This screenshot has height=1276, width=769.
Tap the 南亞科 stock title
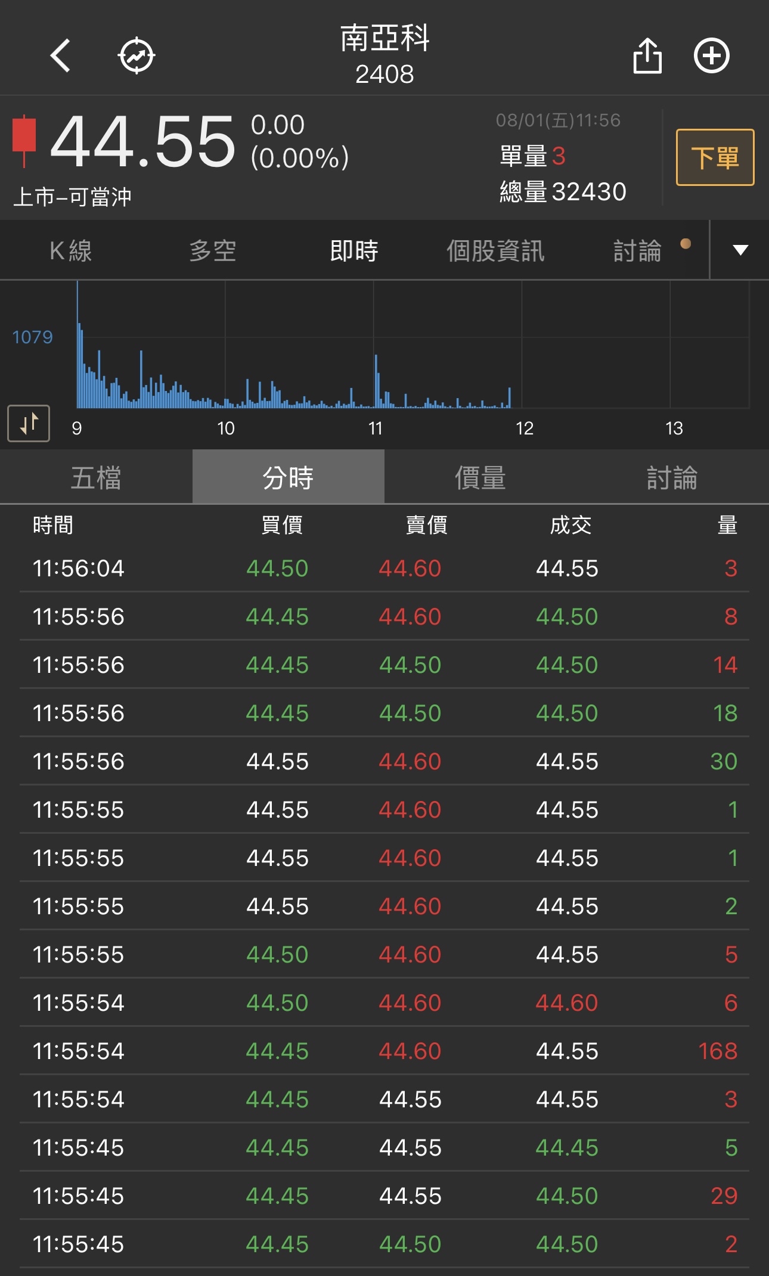[384, 38]
